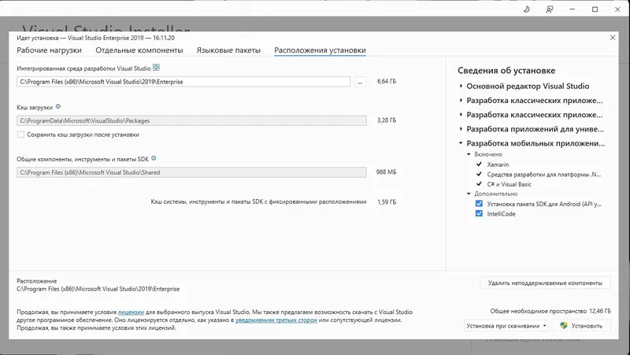The image size is (630, 355).
Task: Switch to Языковые пакеты tab
Action: click(228, 50)
